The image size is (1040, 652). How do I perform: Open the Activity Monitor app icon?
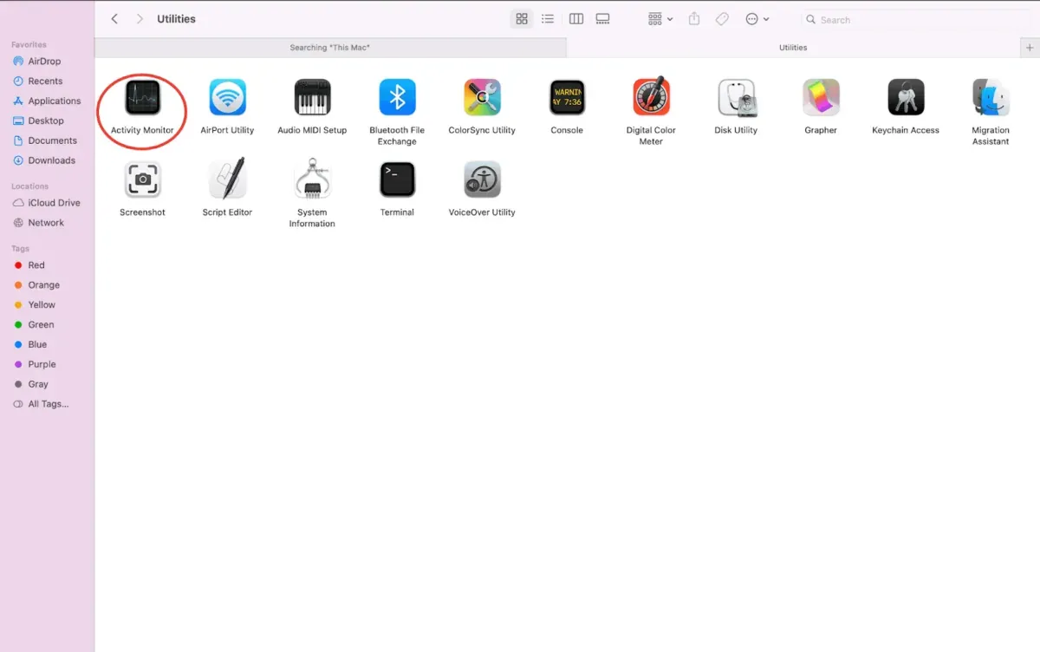click(142, 97)
